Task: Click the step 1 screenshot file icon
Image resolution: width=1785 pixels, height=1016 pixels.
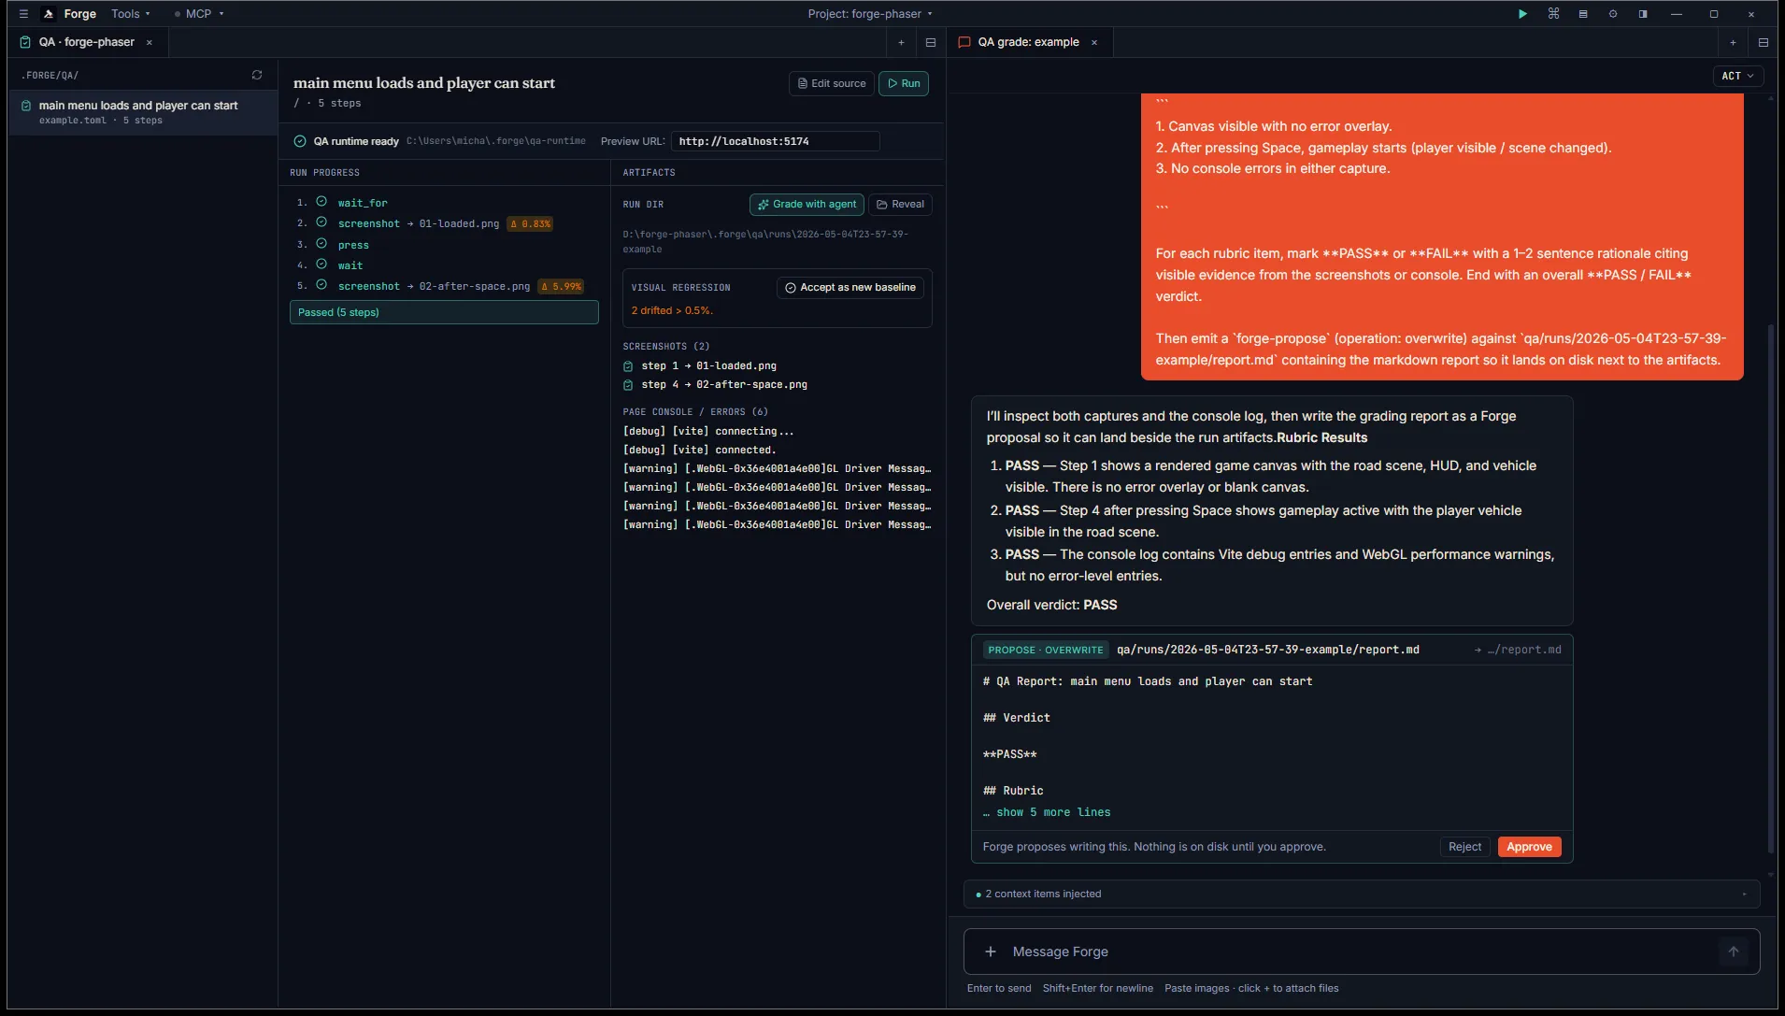Action: (628, 366)
